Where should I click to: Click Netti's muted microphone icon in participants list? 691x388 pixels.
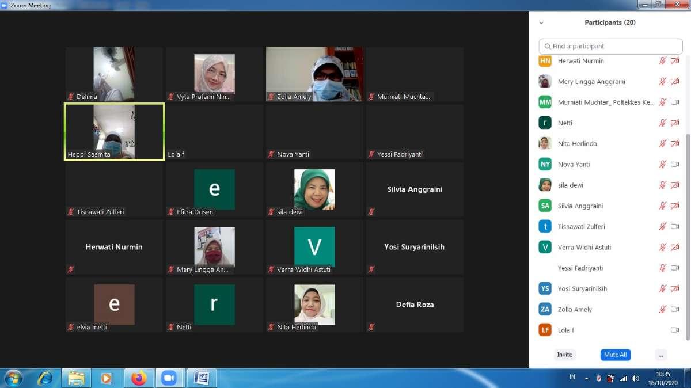click(662, 123)
